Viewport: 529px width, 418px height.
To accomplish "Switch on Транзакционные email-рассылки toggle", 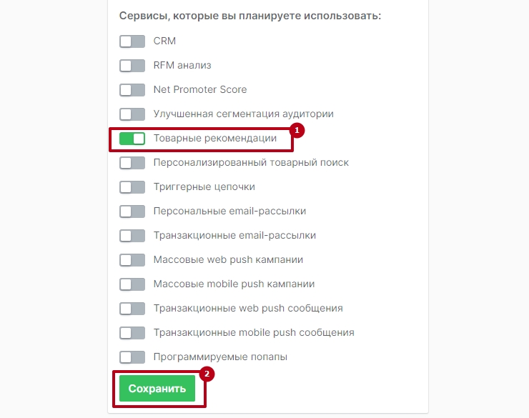I will coord(132,236).
